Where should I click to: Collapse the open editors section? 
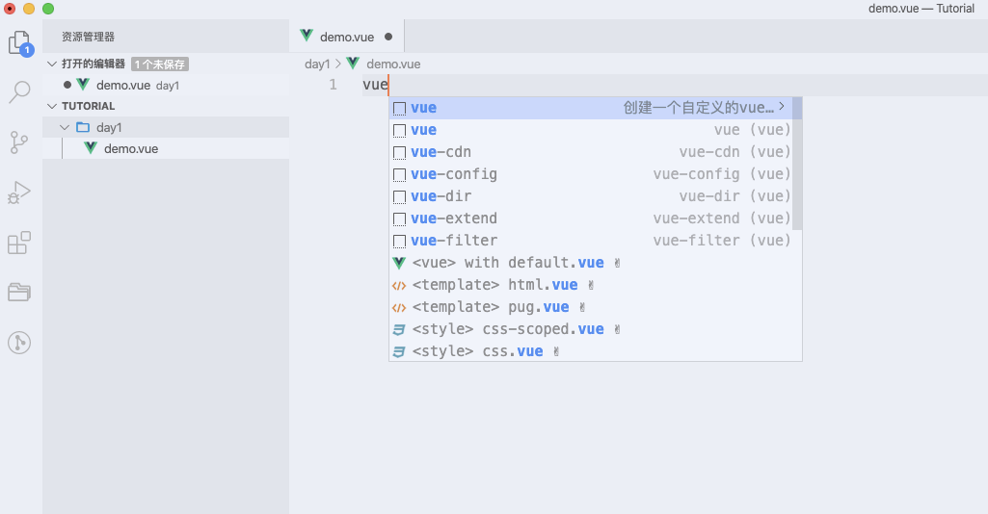[x=52, y=64]
